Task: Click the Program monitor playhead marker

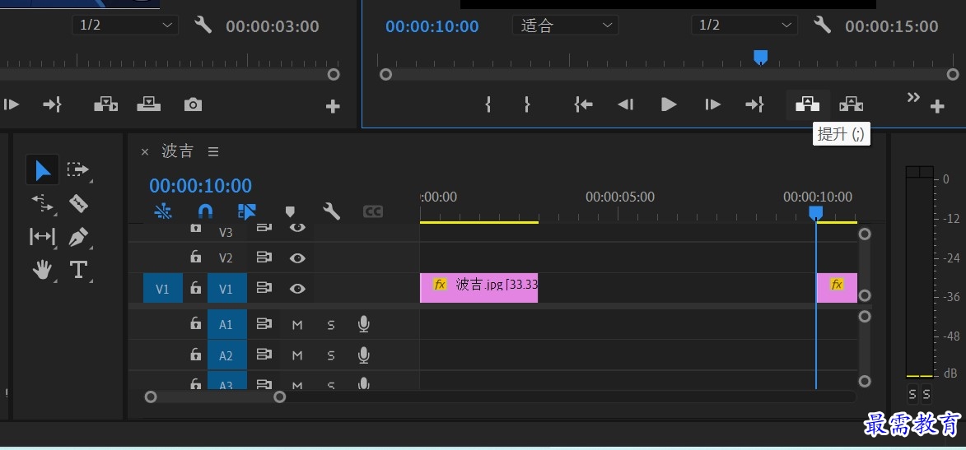Action: tap(761, 58)
